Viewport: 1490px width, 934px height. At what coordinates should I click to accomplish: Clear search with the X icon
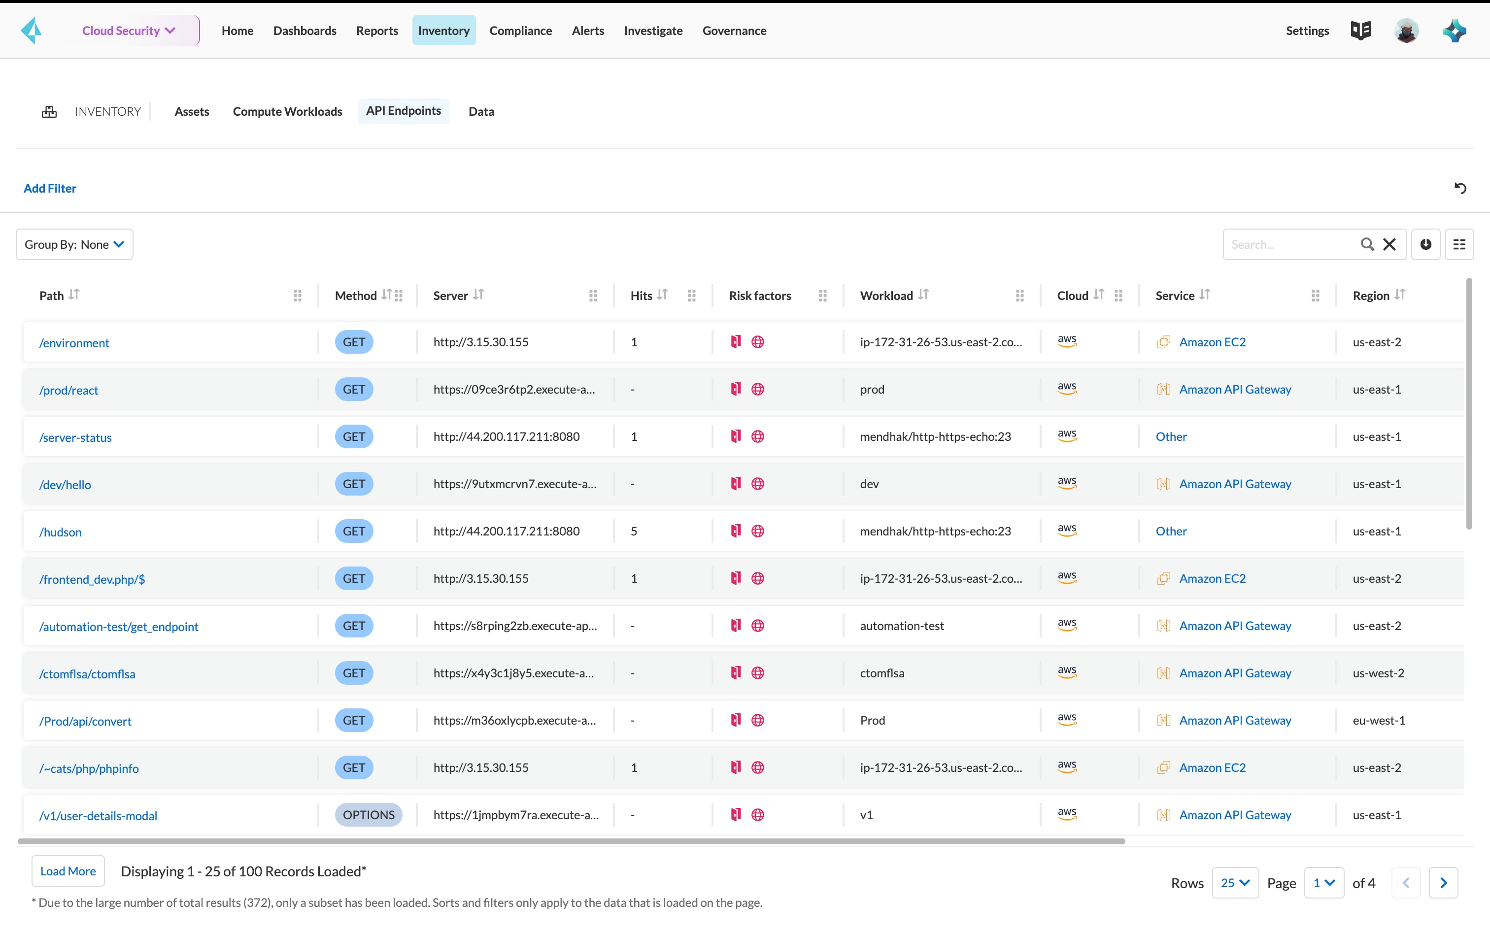click(x=1389, y=245)
